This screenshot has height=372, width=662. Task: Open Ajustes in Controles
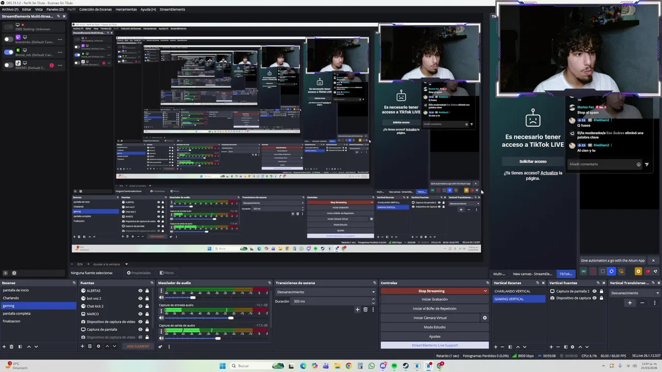coord(434,336)
